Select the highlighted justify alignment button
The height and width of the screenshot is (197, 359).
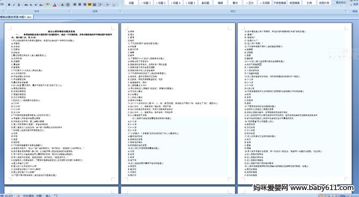coord(89,4)
